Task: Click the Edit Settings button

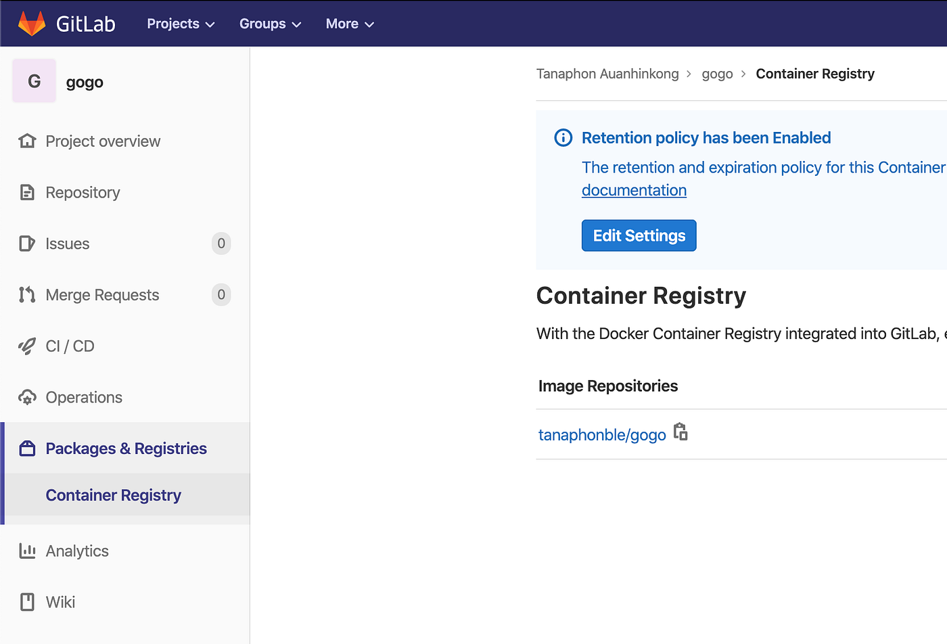Action: [638, 235]
